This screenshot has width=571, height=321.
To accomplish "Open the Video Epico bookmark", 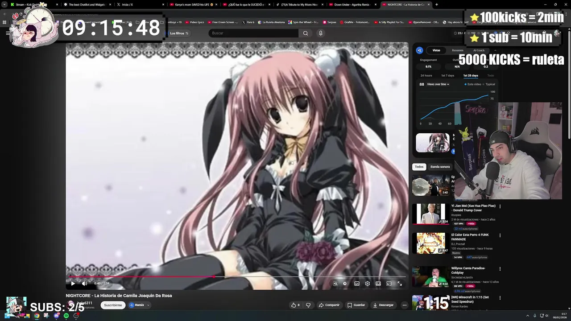I will (194, 22).
